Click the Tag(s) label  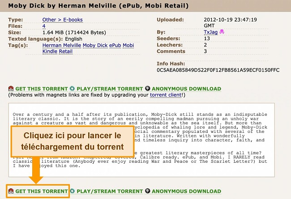point(18,46)
